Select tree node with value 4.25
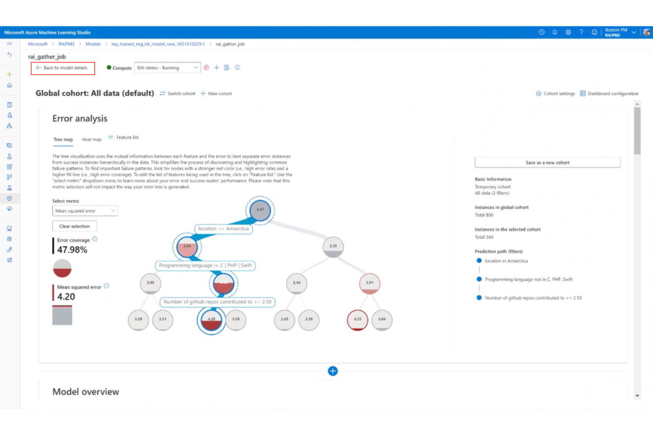Viewport: 653px width, 435px height. pyautogui.click(x=357, y=320)
